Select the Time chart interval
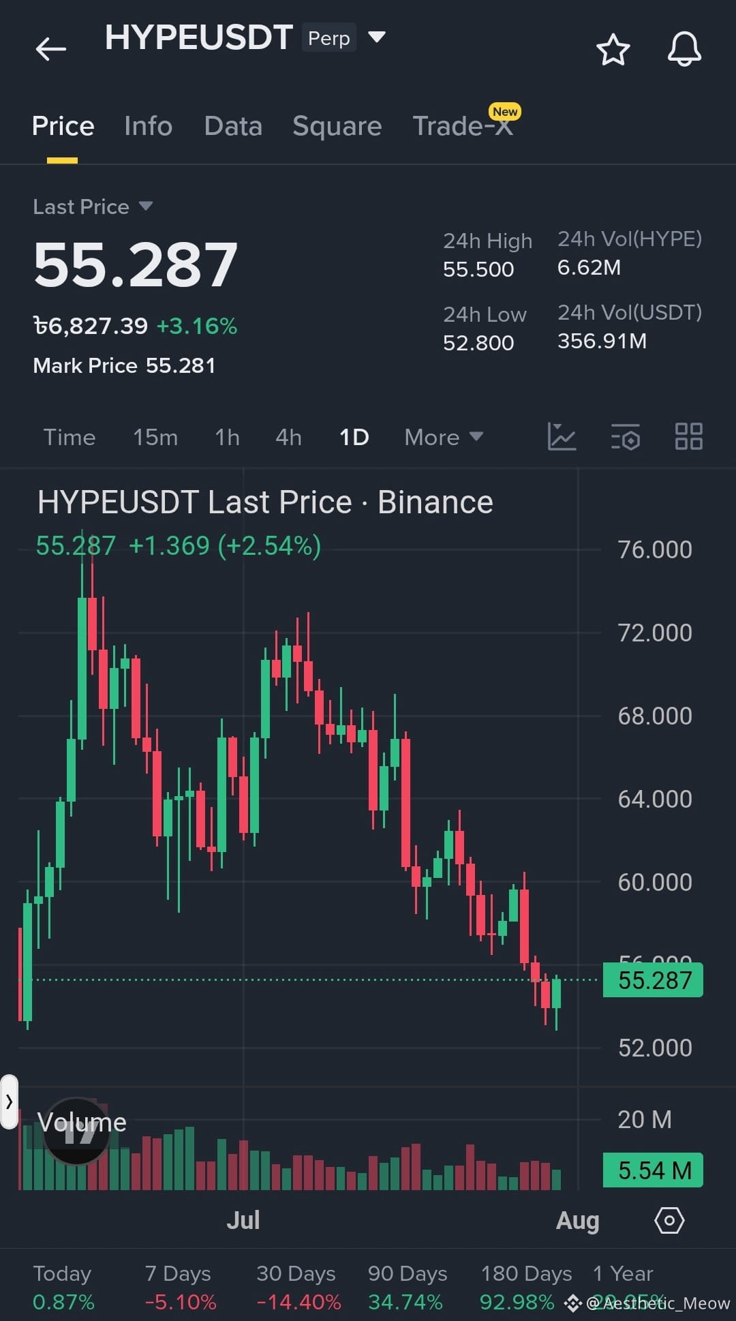This screenshot has width=736, height=1321. pos(70,437)
